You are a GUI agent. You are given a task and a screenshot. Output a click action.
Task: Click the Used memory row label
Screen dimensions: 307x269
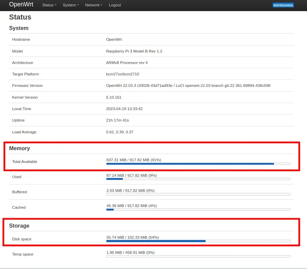(16, 177)
